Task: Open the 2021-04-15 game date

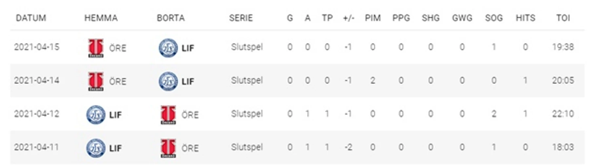Action: [x=36, y=47]
